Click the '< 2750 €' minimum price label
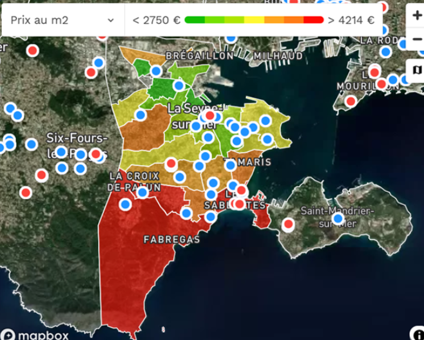Viewport: 424px width, 340px height. [x=156, y=20]
